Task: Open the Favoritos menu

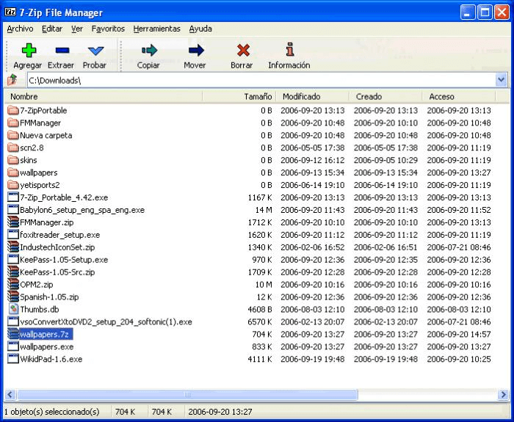Action: [x=108, y=29]
